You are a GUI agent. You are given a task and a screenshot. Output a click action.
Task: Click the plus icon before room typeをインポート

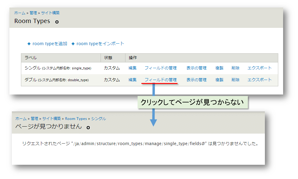click(x=73, y=43)
